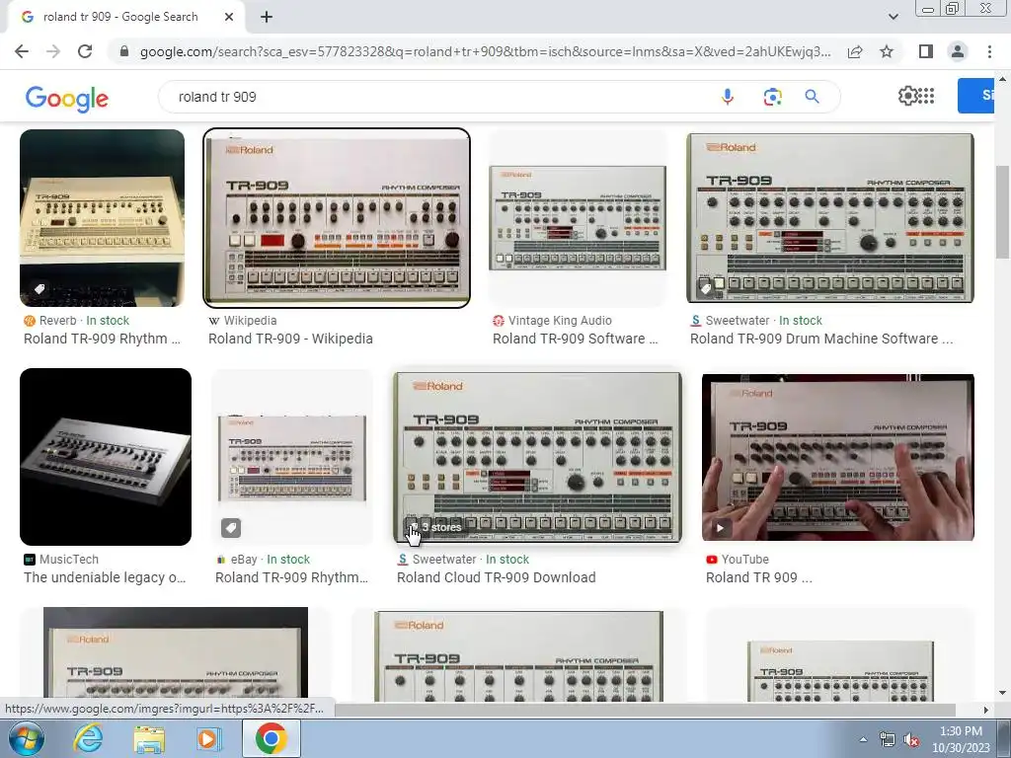Screen dimensions: 1011x758
Task: Select the roland tr 909 tab
Action: pos(122,17)
